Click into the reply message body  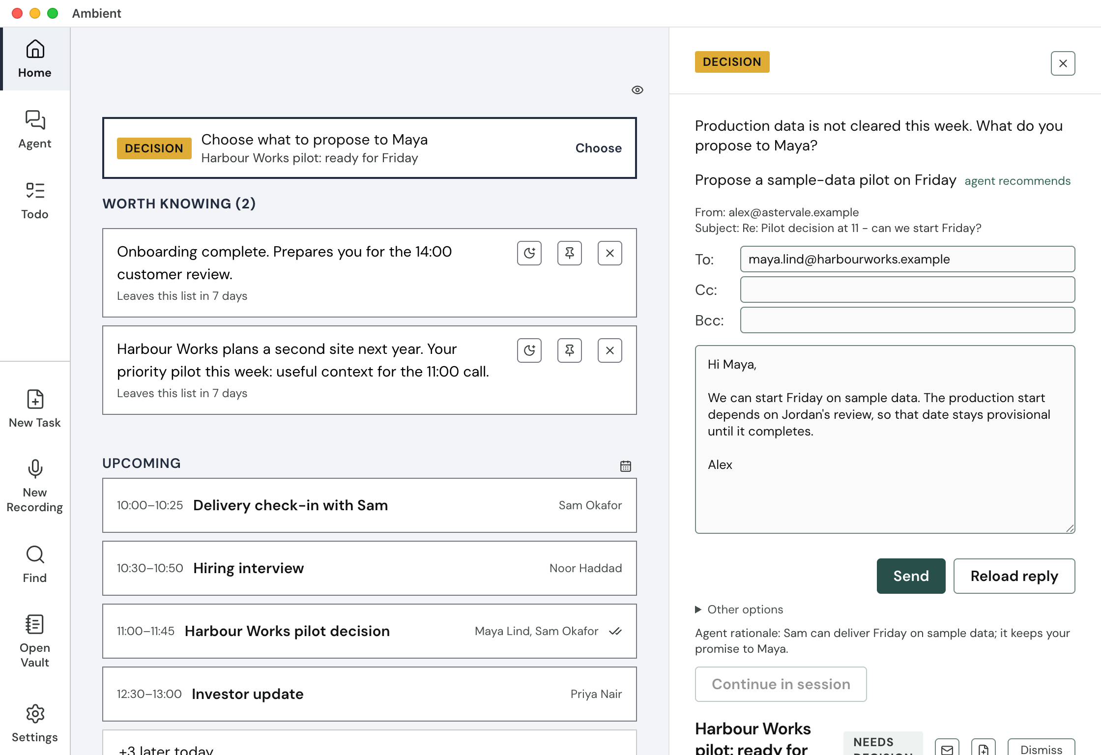[885, 439]
